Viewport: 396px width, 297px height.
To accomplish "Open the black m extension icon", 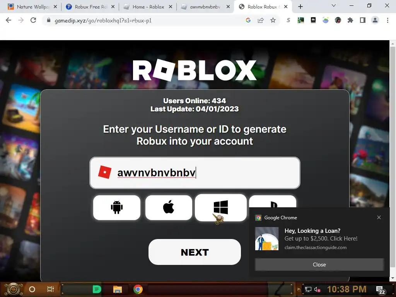I will (x=313, y=20).
